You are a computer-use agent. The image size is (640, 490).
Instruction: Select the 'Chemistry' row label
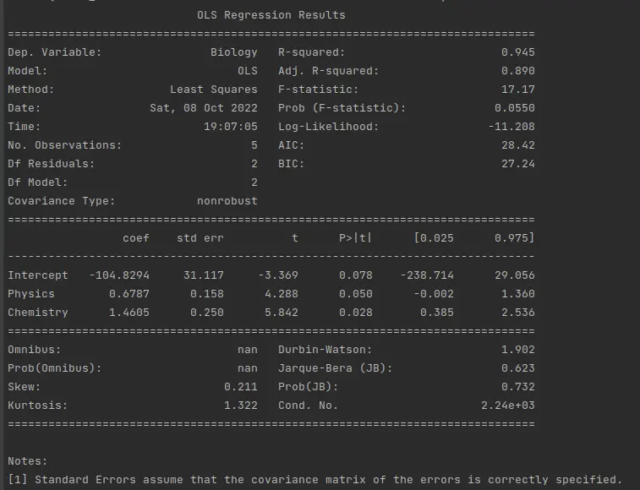click(x=37, y=313)
